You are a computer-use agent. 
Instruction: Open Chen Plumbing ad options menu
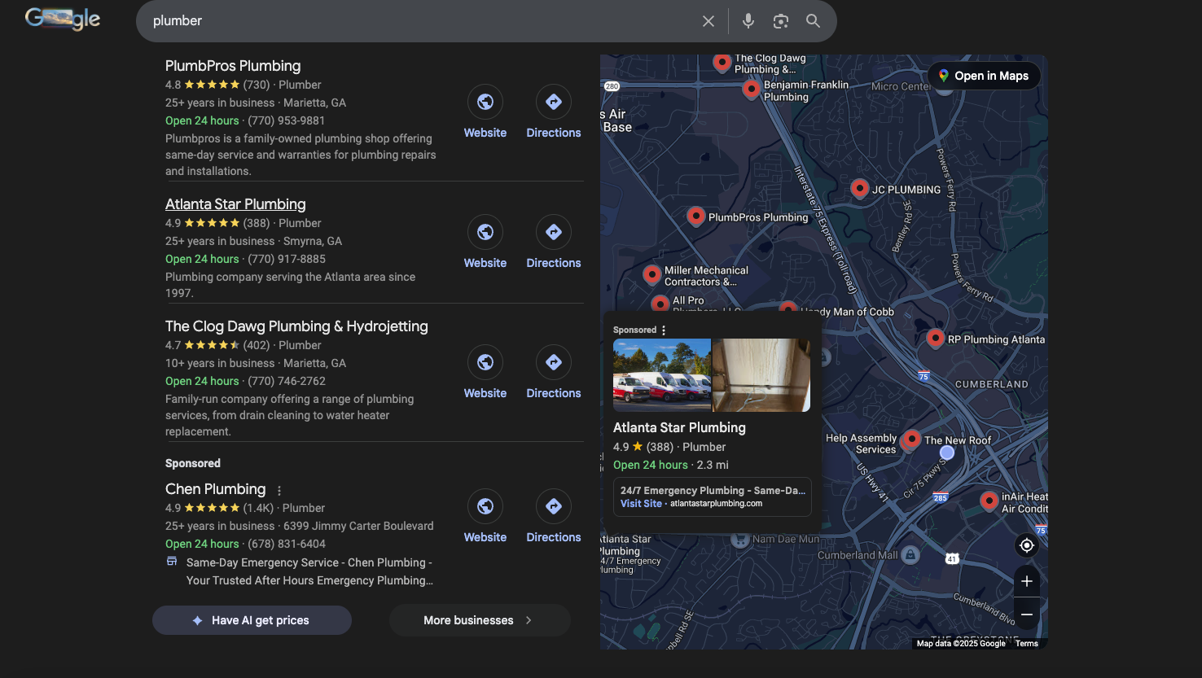pos(279,491)
